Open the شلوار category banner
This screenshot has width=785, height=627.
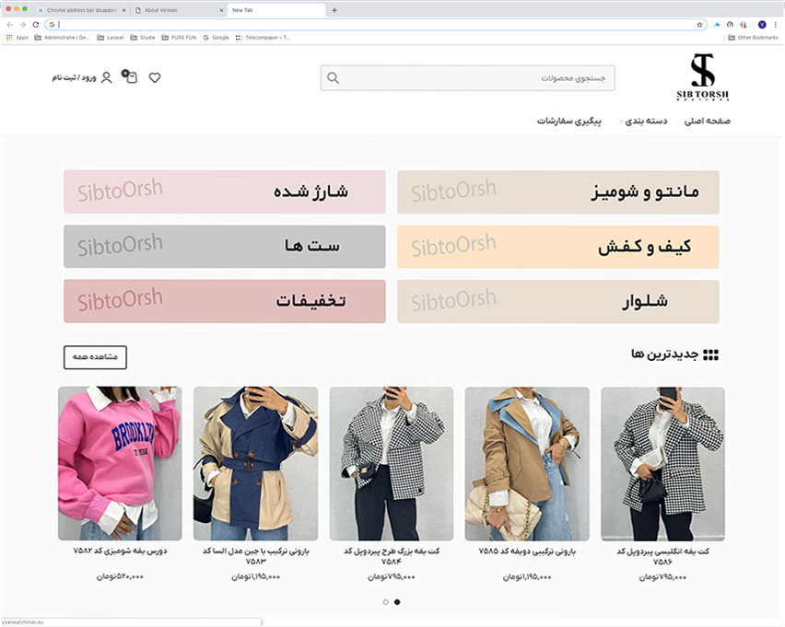click(558, 301)
